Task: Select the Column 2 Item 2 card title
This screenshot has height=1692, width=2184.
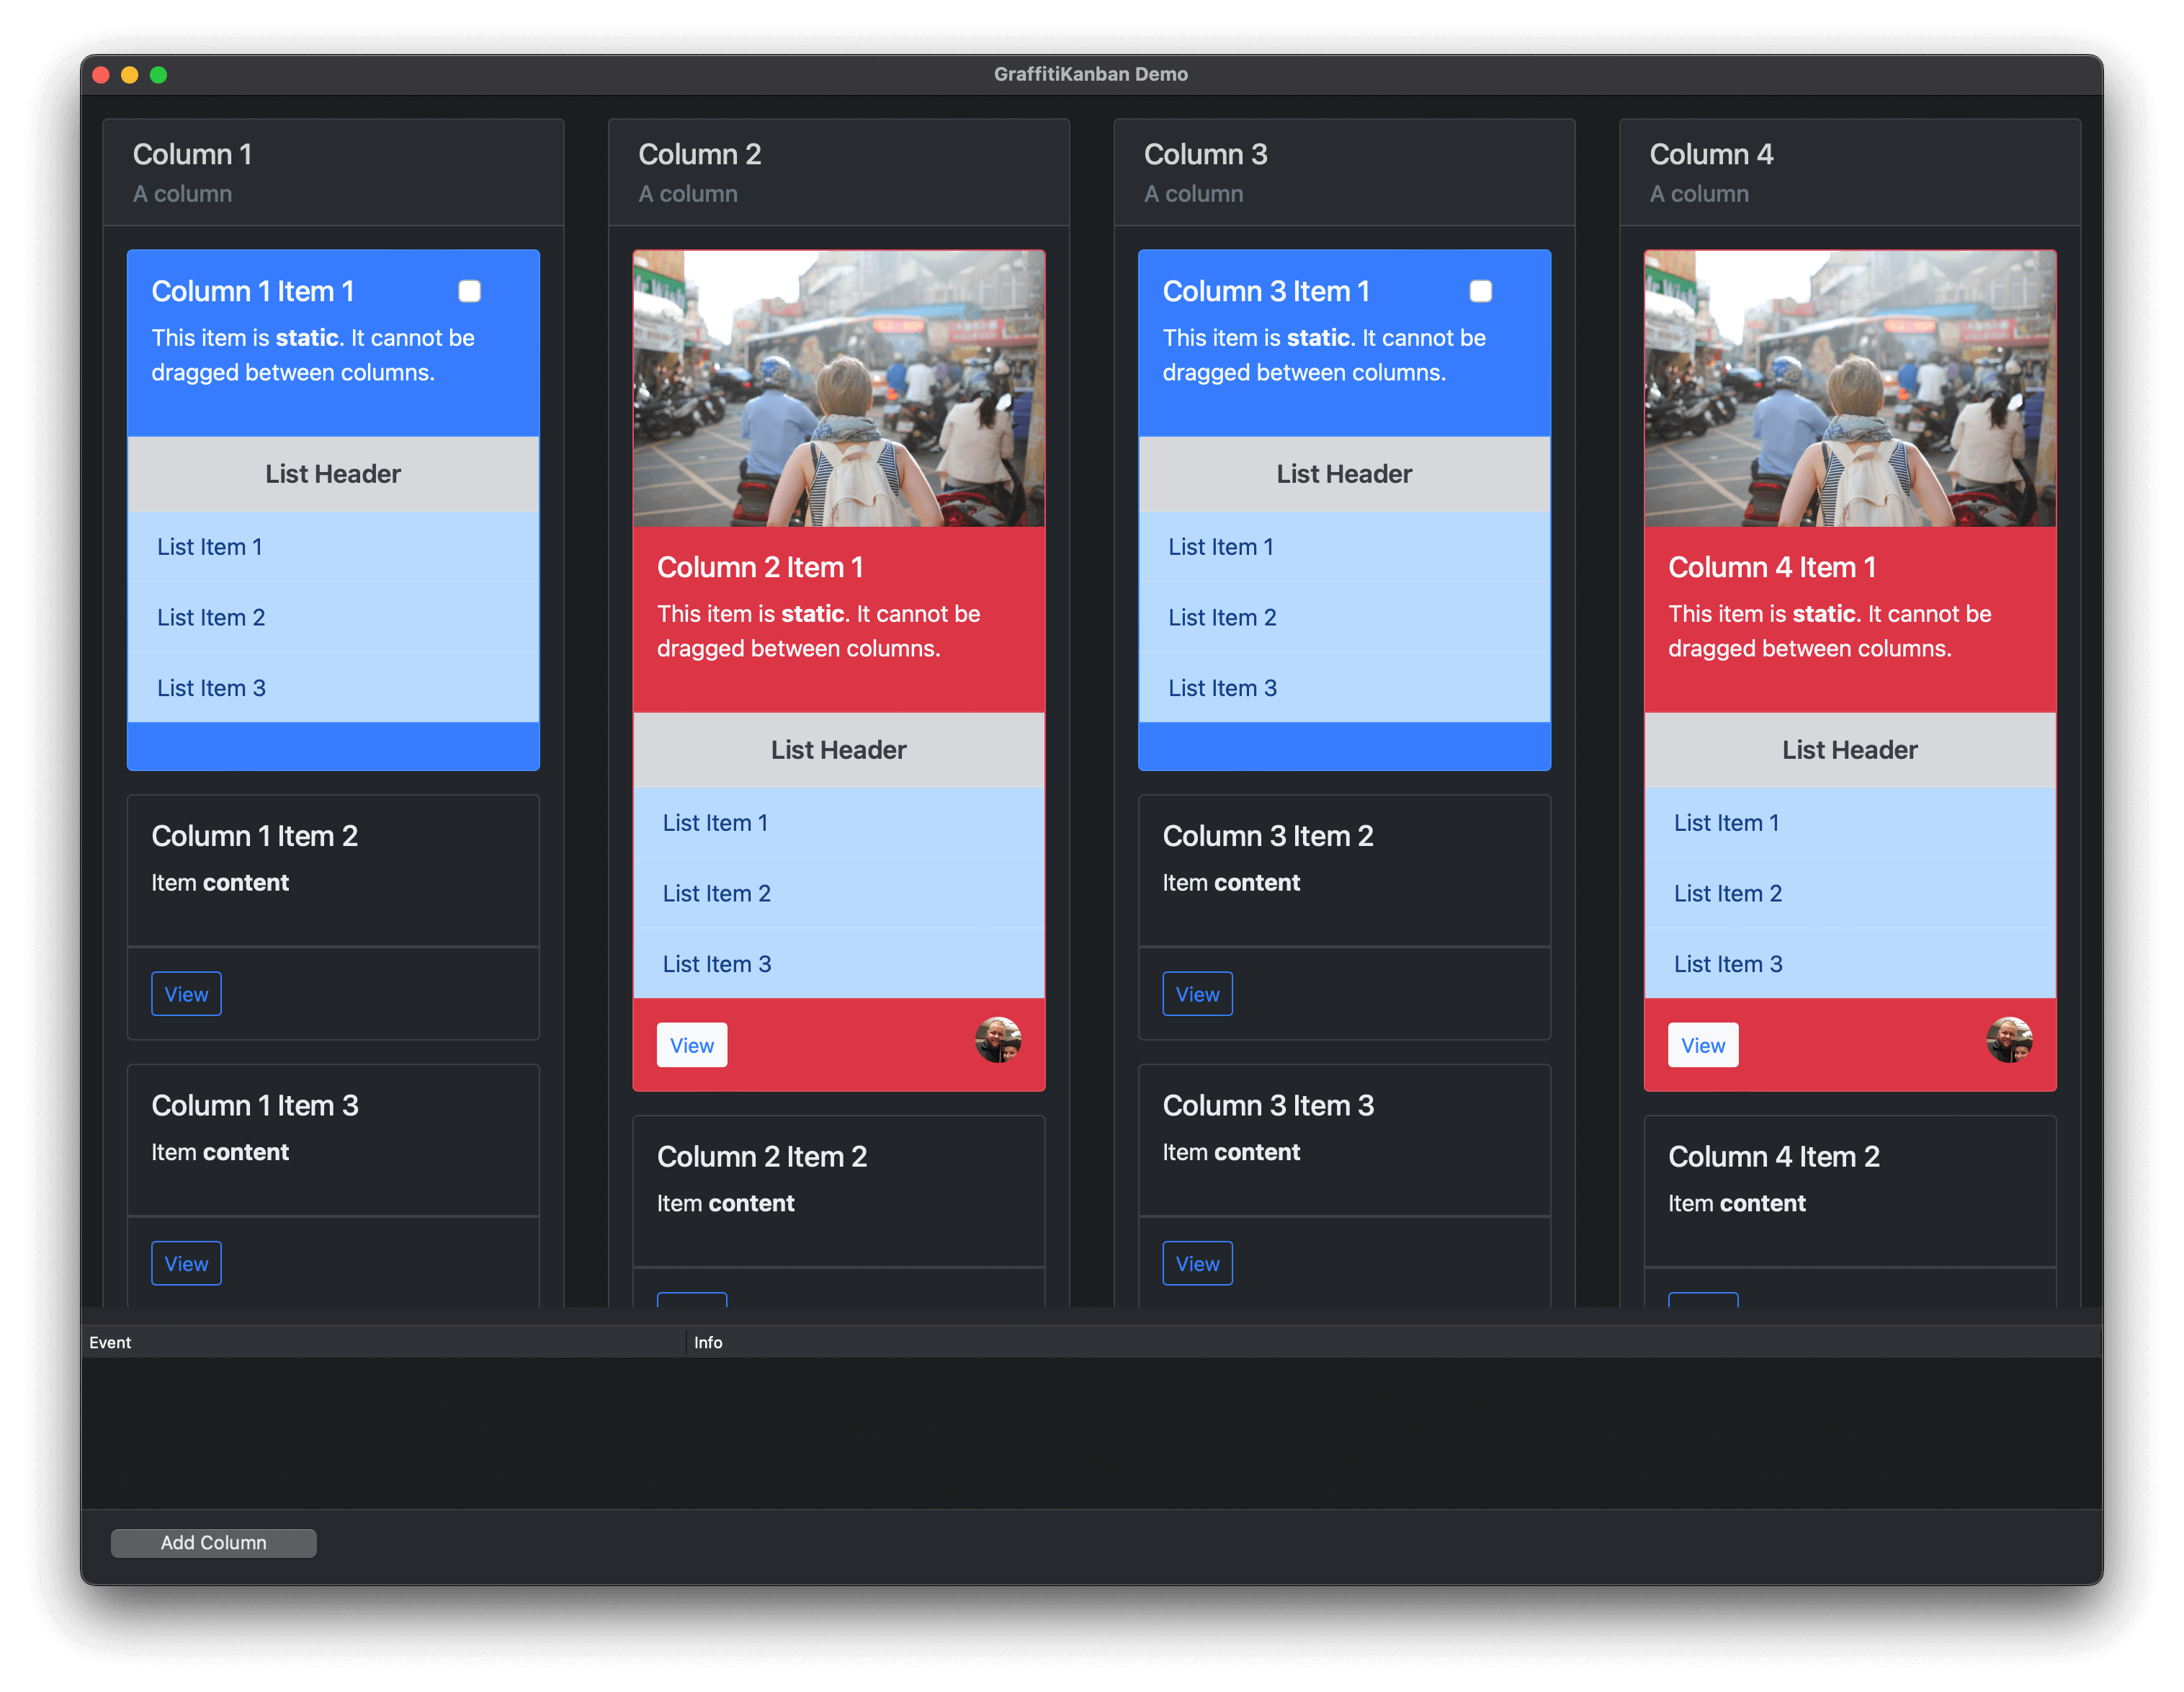Action: (x=761, y=1156)
